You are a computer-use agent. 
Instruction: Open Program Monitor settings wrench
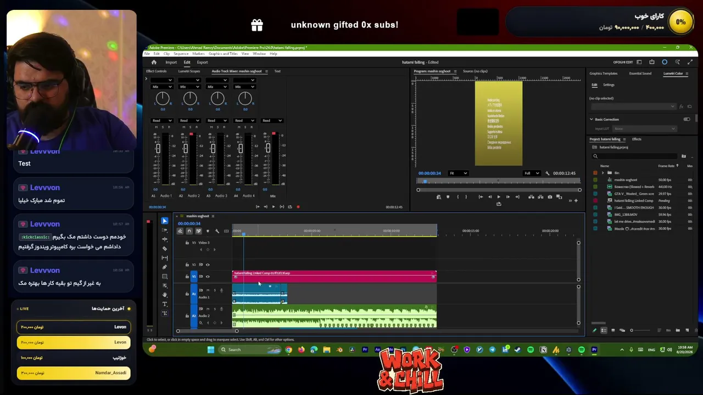547,173
